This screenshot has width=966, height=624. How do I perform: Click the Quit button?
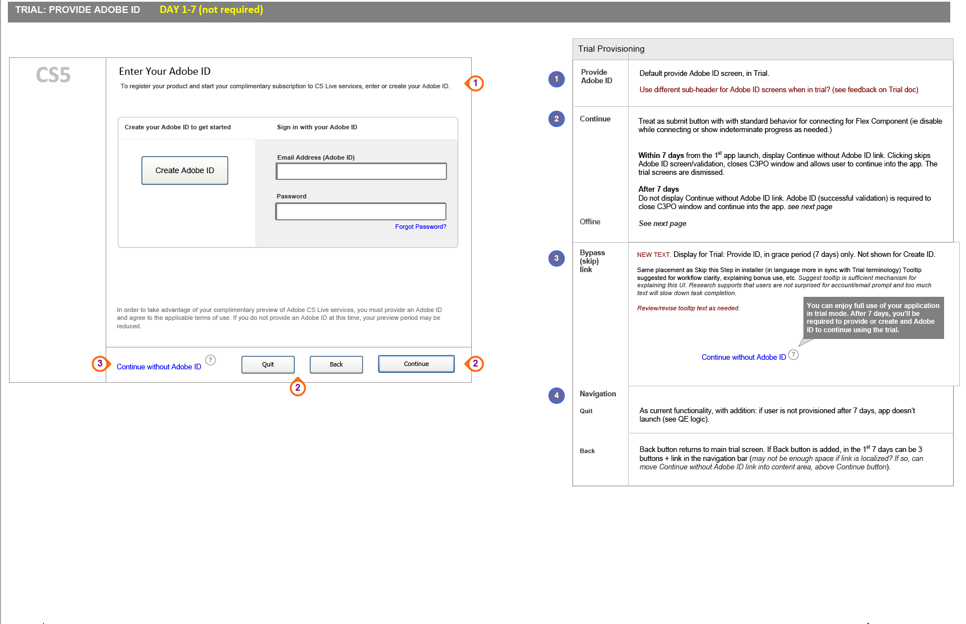268,364
